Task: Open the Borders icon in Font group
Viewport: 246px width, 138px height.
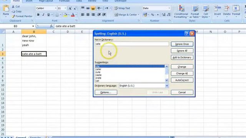Action: click(x=57, y=15)
